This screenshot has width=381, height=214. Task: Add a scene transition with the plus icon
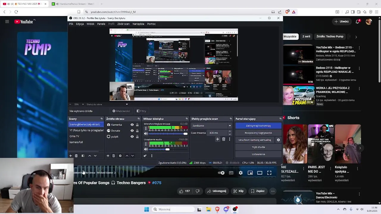(x=218, y=139)
